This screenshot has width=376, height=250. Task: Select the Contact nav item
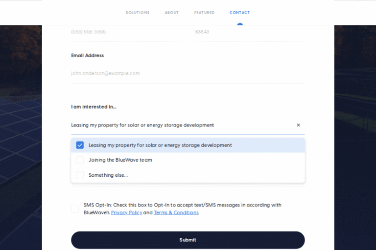click(x=239, y=13)
